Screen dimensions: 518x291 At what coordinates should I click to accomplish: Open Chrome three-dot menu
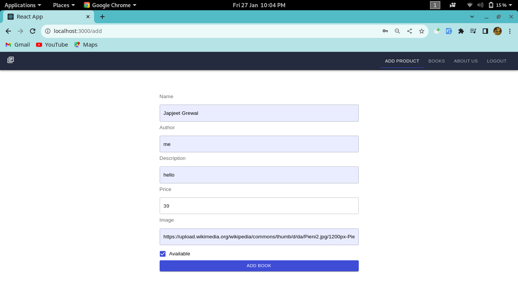click(x=510, y=31)
